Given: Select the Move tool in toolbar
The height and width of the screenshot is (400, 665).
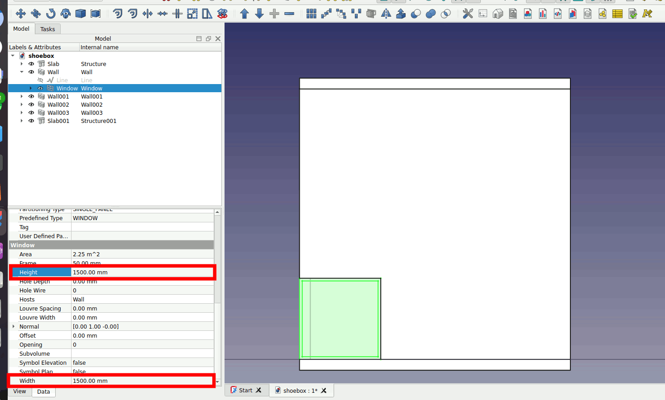Looking at the screenshot, I should tap(20, 14).
